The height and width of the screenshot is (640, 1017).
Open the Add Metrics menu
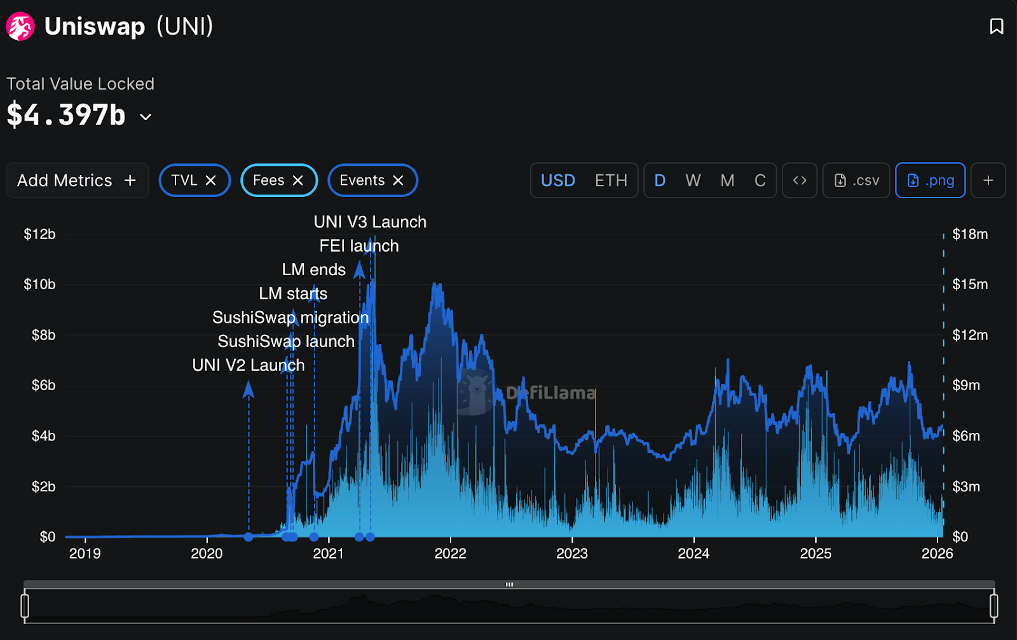coord(77,180)
